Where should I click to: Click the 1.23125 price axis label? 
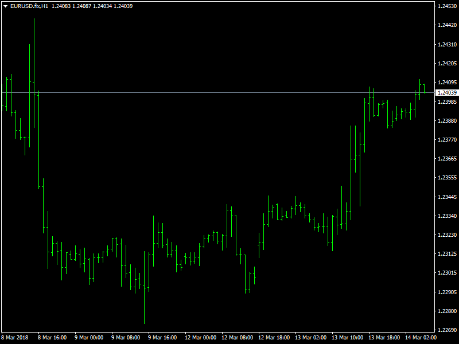point(447,253)
